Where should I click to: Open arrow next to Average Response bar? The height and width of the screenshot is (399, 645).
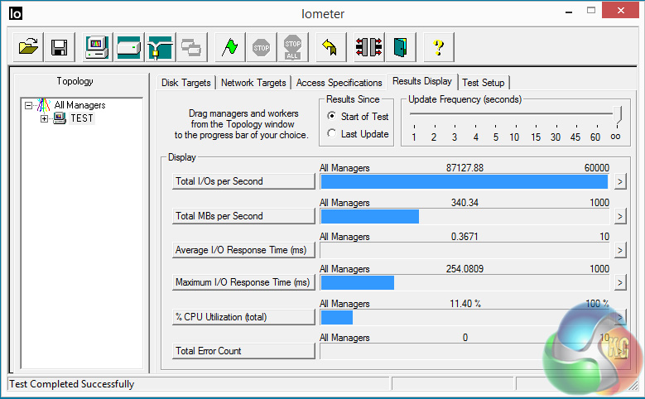tap(620, 250)
